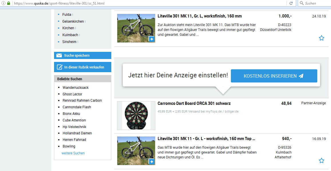Screen dimensions: 331x171
Task: Click the dart board product thumbnail
Action: (136, 115)
